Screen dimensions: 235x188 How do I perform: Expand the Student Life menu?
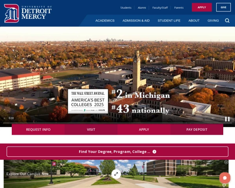(169, 20)
